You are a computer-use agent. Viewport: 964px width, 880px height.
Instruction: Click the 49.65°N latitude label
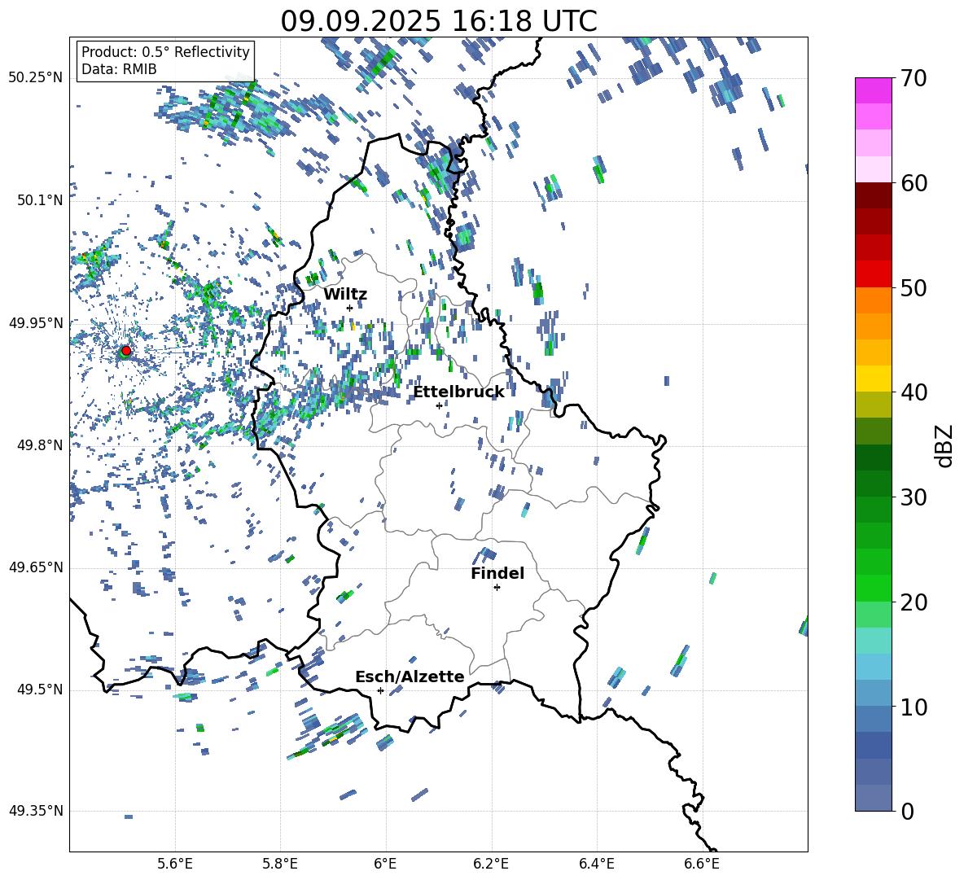tap(36, 567)
